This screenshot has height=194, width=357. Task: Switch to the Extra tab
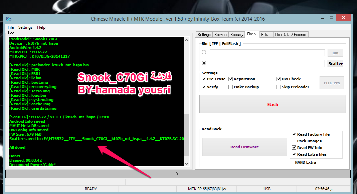coord(265,35)
